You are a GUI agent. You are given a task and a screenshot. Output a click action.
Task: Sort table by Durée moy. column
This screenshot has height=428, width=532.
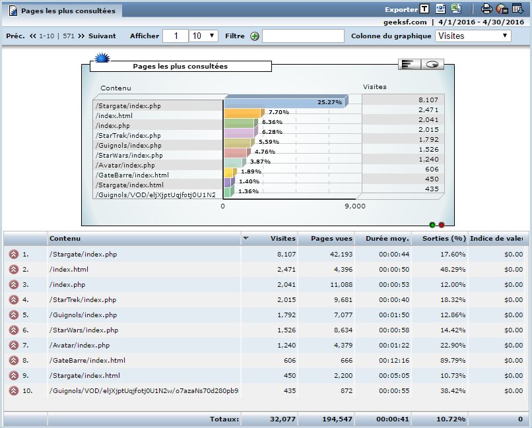pos(387,238)
